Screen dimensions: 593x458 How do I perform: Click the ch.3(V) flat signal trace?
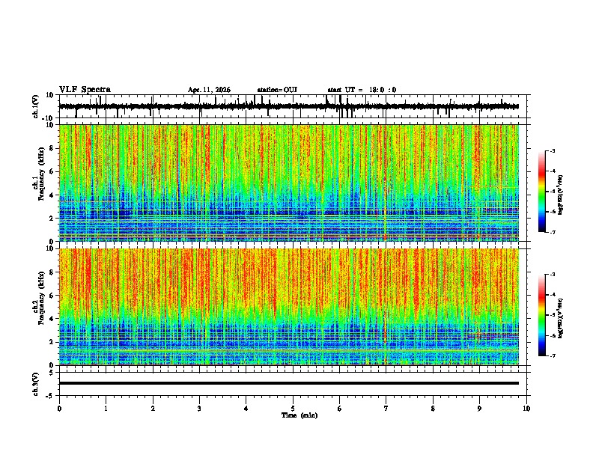289,383
